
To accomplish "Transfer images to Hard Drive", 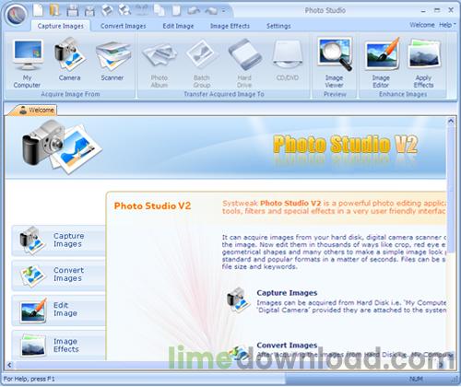I will [x=244, y=64].
